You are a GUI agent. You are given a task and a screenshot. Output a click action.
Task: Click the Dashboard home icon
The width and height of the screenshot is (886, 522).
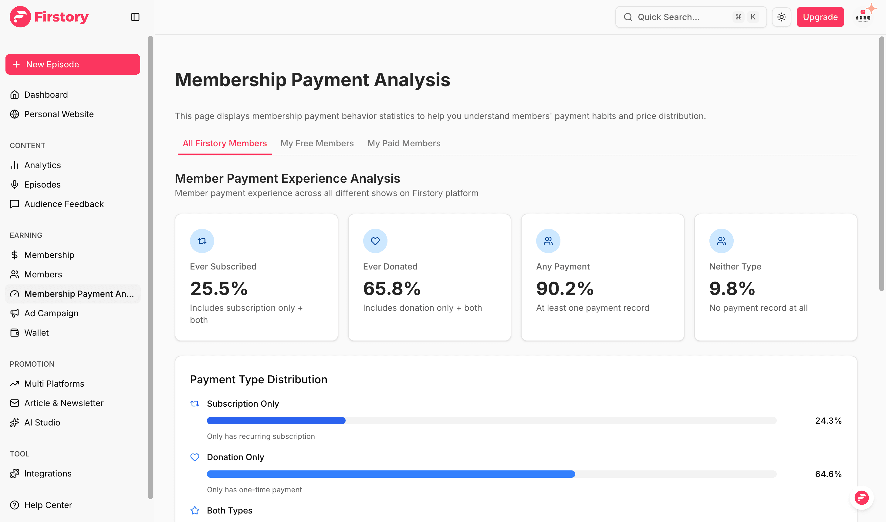[15, 95]
